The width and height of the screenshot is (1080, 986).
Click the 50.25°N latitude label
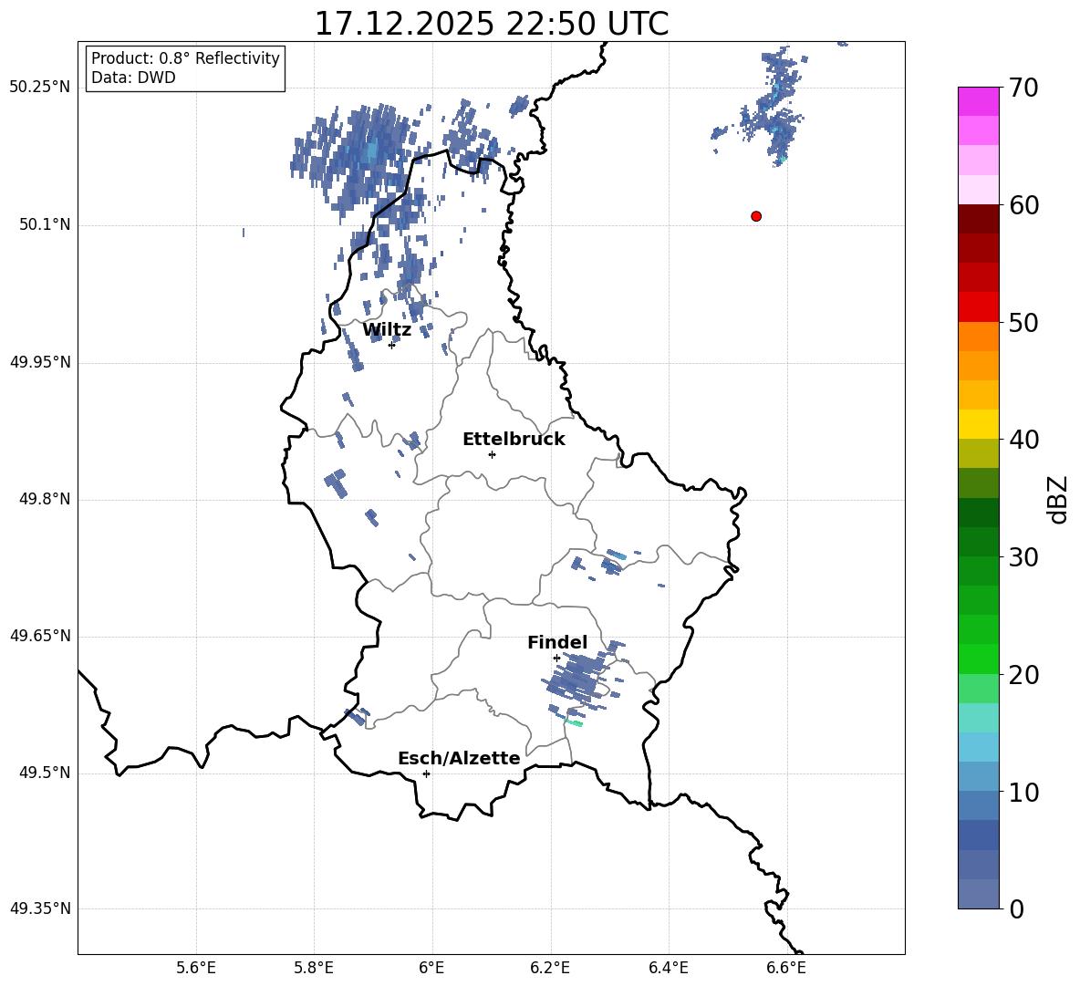tap(40, 88)
